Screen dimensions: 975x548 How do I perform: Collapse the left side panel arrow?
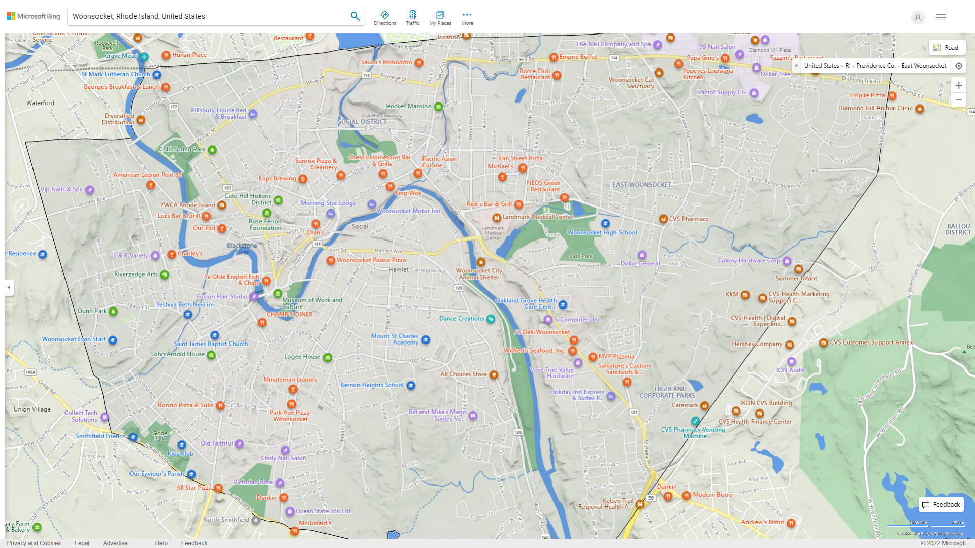(x=8, y=288)
